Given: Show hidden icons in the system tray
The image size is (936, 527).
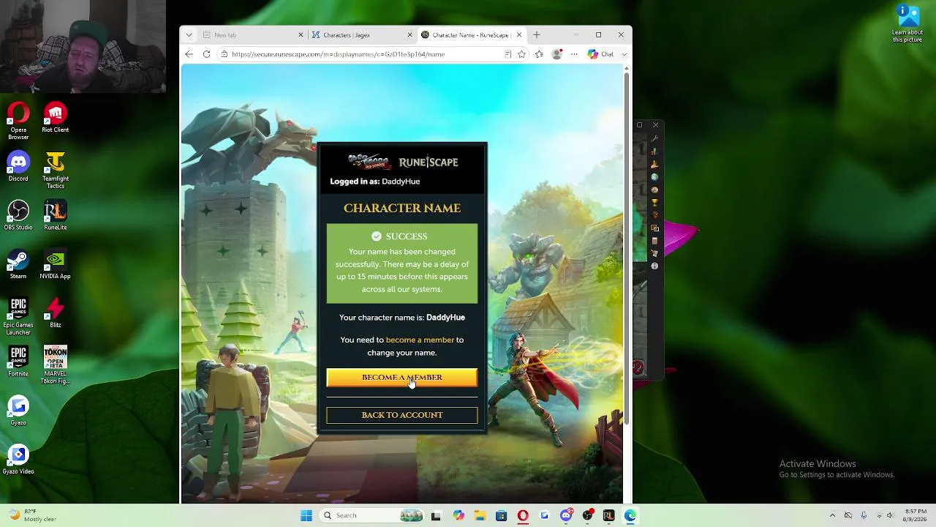Looking at the screenshot, I should (832, 515).
